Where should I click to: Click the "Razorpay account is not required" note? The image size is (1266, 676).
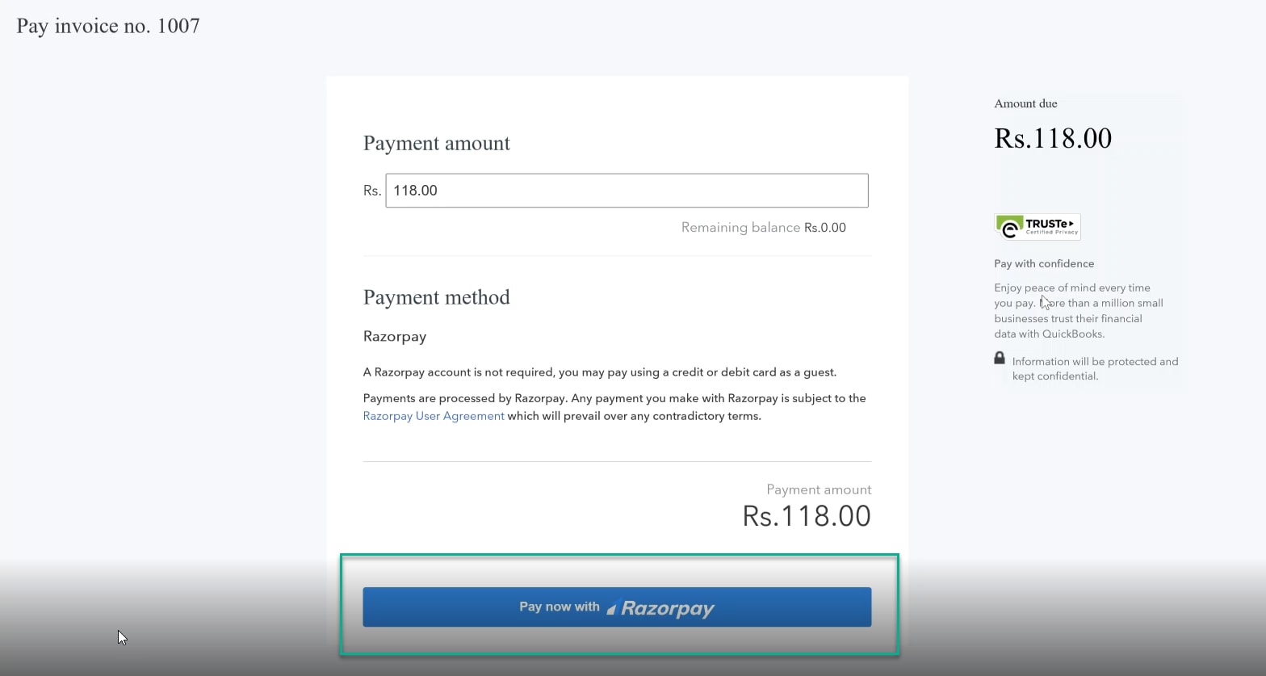point(599,372)
